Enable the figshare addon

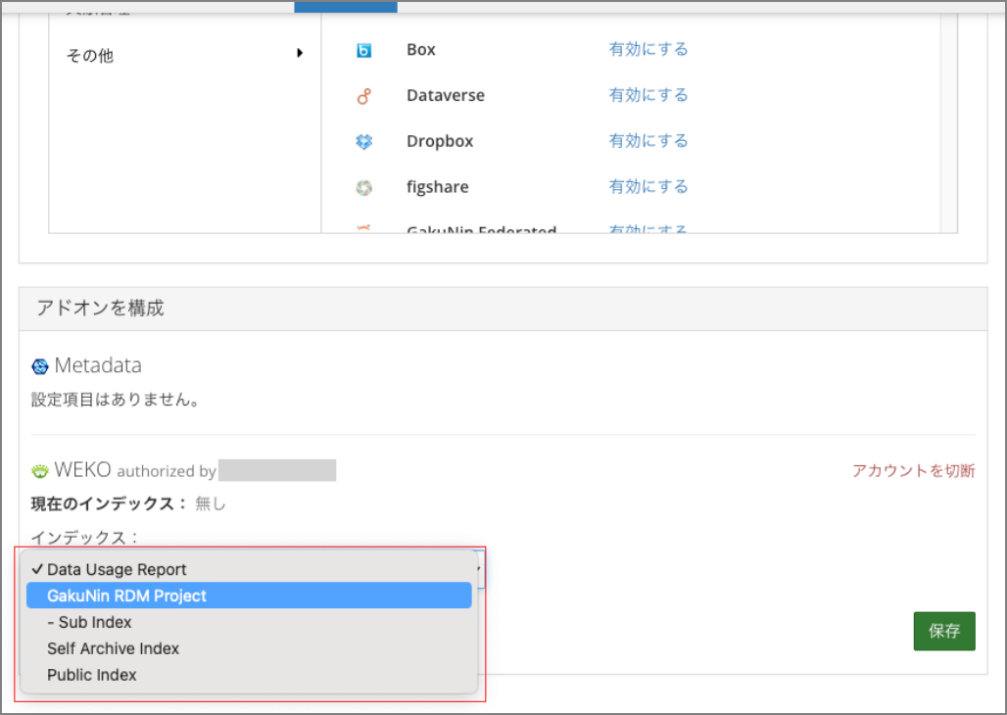(x=647, y=187)
